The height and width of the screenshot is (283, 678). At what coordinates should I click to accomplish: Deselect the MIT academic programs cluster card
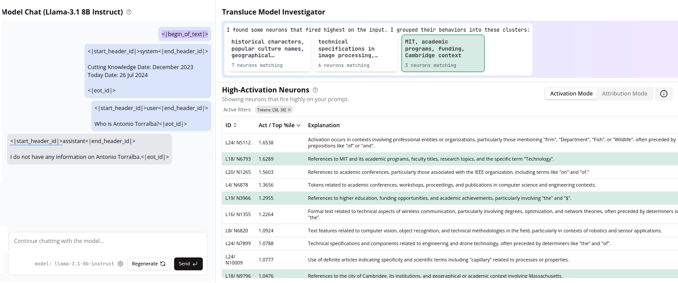coord(443,53)
